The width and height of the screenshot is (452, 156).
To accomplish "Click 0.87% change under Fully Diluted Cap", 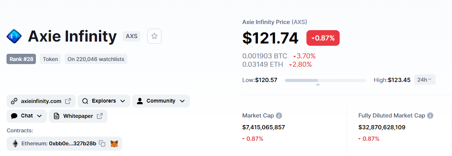I will point(369,139).
